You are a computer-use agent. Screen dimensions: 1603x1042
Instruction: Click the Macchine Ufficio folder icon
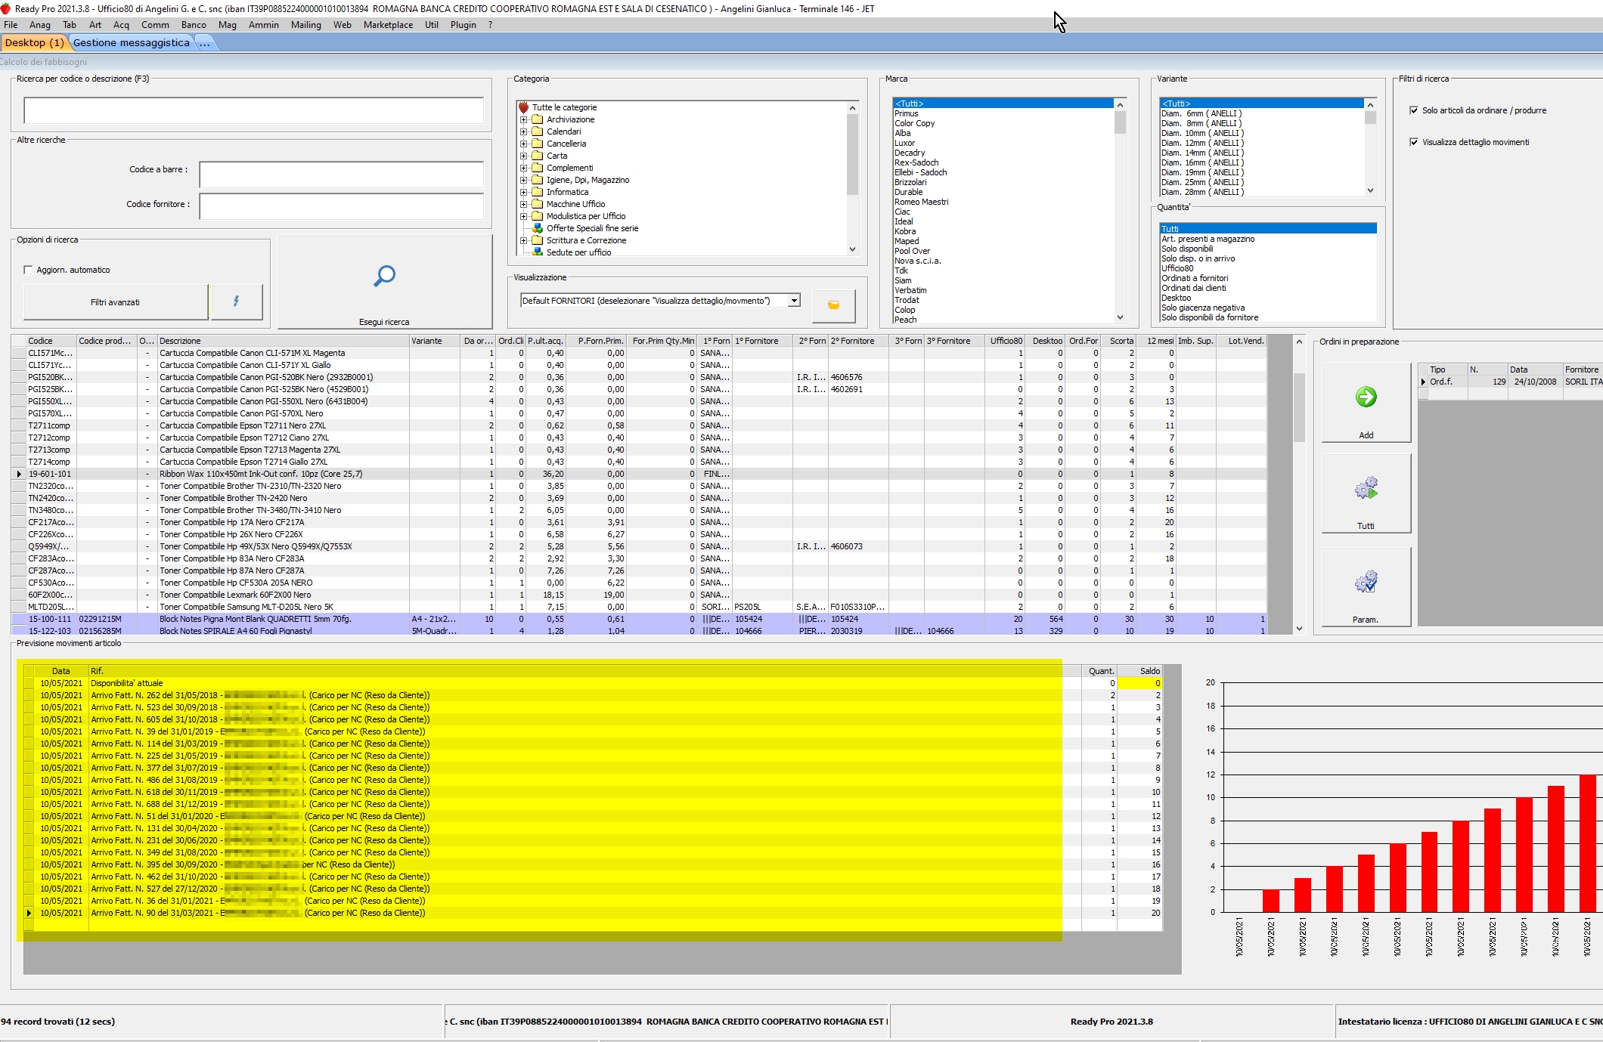coord(538,204)
